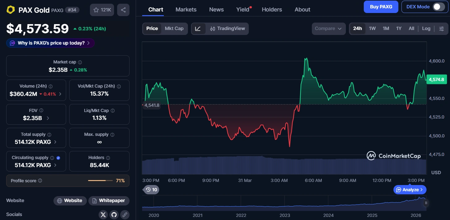This screenshot has width=450, height=220.
Task: Open the Markets tab
Action: [x=186, y=10]
